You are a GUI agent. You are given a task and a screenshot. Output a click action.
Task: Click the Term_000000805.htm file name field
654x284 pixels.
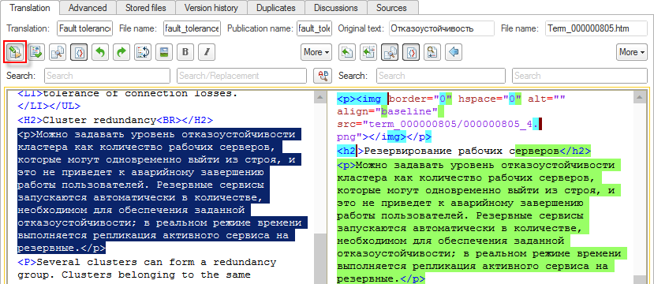pos(596,28)
